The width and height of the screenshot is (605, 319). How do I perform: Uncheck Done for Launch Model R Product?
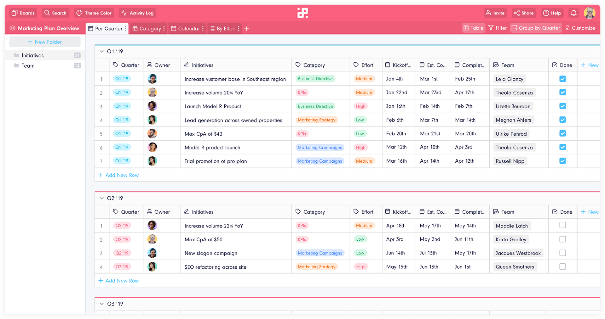(x=563, y=106)
